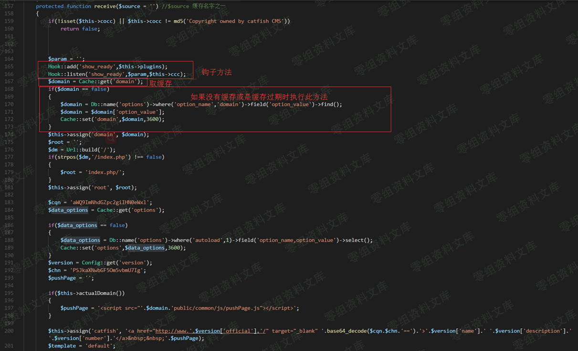The width and height of the screenshot is (578, 351).
Task: Click line number 157 in the gutter
Action: 9,6
